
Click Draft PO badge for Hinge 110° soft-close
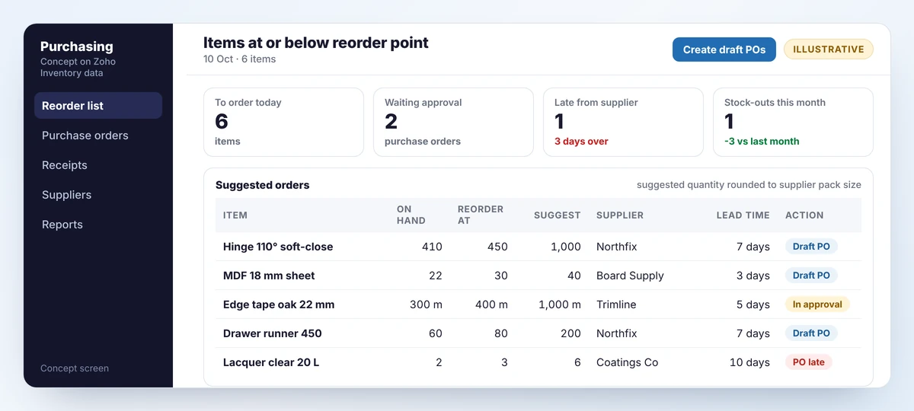[811, 247]
